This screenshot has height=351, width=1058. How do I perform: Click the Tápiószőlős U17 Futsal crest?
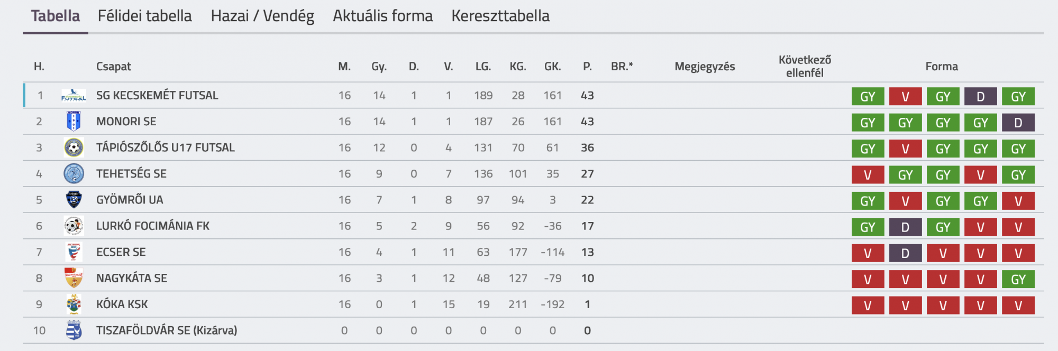pyautogui.click(x=74, y=147)
